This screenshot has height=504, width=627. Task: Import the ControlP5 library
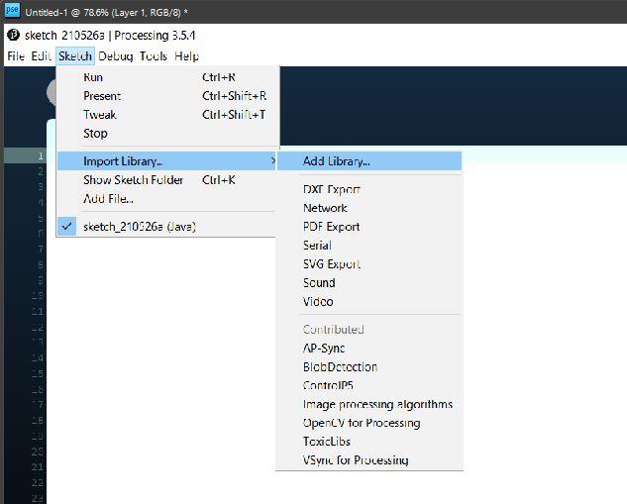(369, 386)
